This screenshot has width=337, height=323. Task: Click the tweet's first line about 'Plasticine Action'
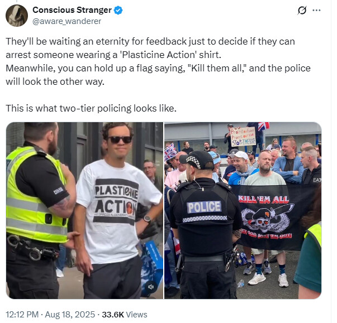tap(150, 41)
